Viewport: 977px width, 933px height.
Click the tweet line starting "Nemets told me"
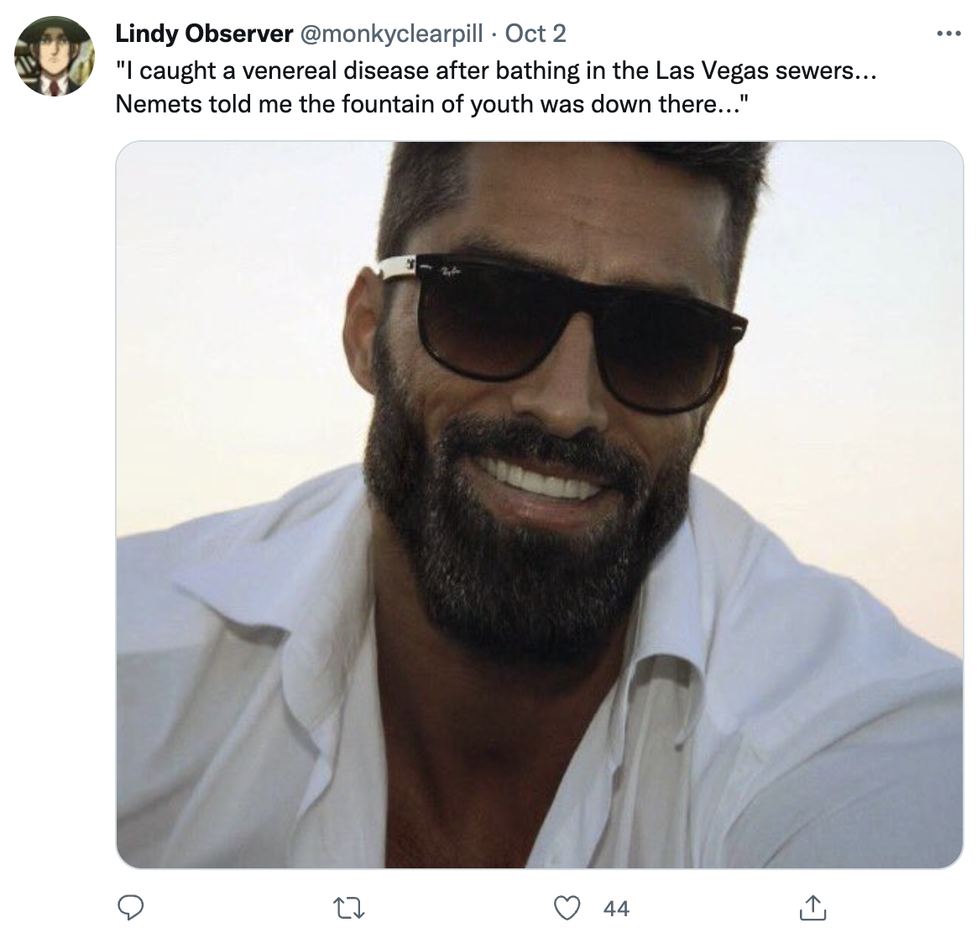[x=431, y=104]
